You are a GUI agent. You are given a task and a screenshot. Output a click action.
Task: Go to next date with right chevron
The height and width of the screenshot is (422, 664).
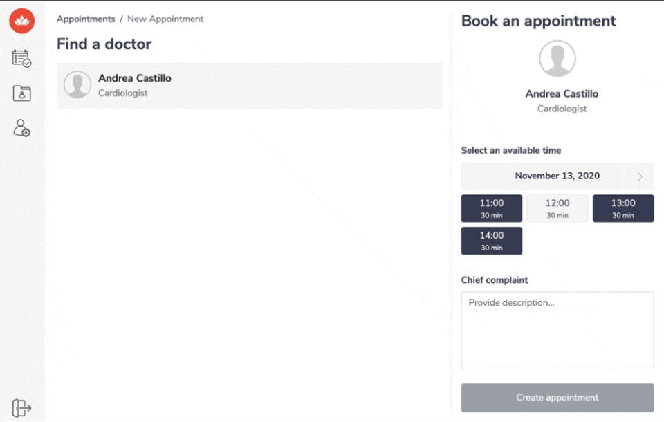click(639, 176)
